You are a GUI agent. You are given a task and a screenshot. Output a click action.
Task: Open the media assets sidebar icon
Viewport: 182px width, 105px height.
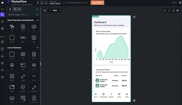click(2, 63)
